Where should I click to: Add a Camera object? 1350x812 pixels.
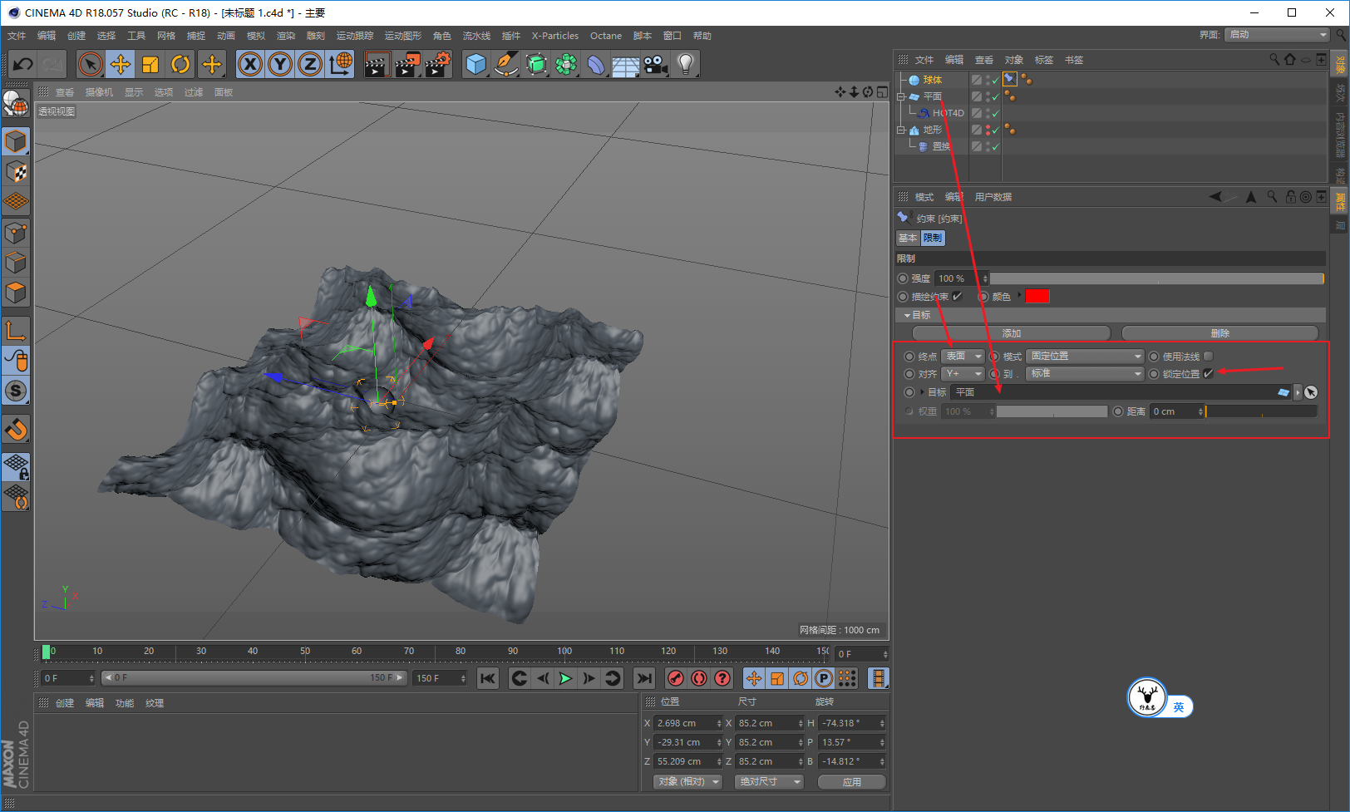655,64
